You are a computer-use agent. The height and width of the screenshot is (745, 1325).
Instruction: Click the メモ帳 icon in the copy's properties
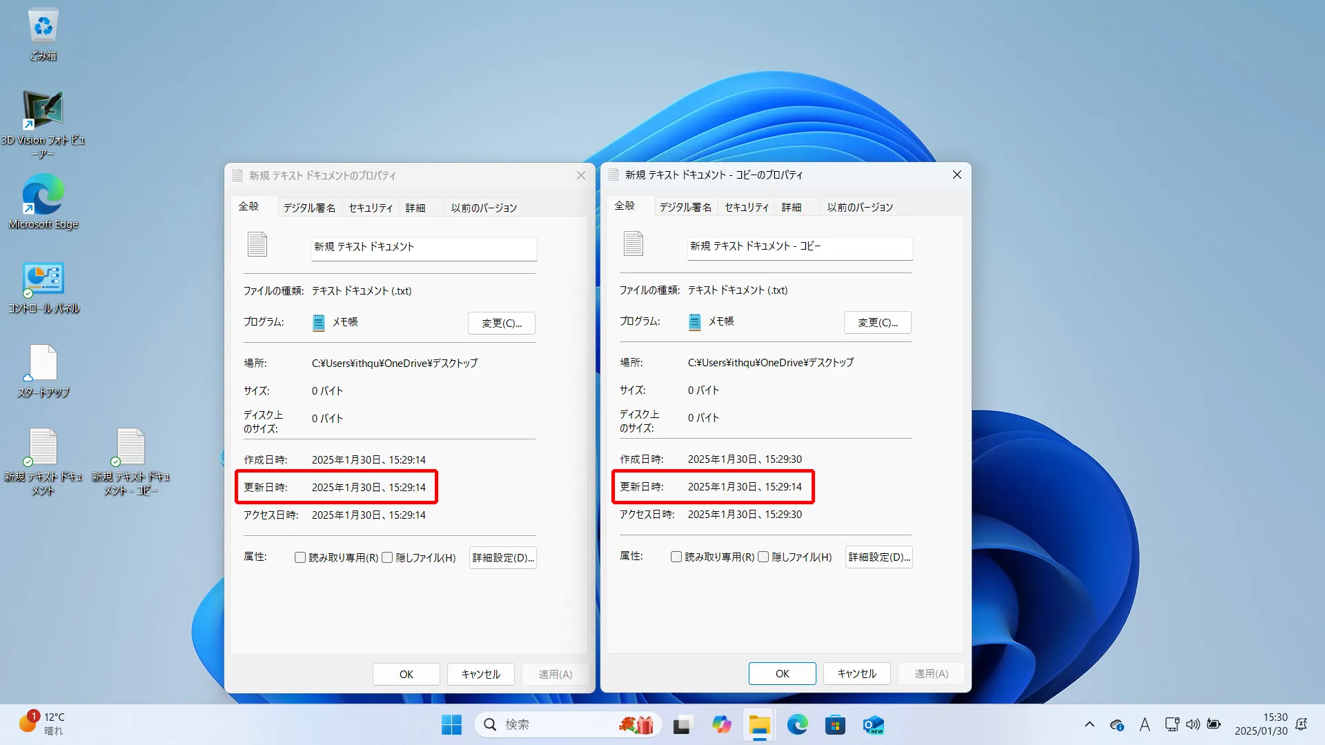point(694,322)
